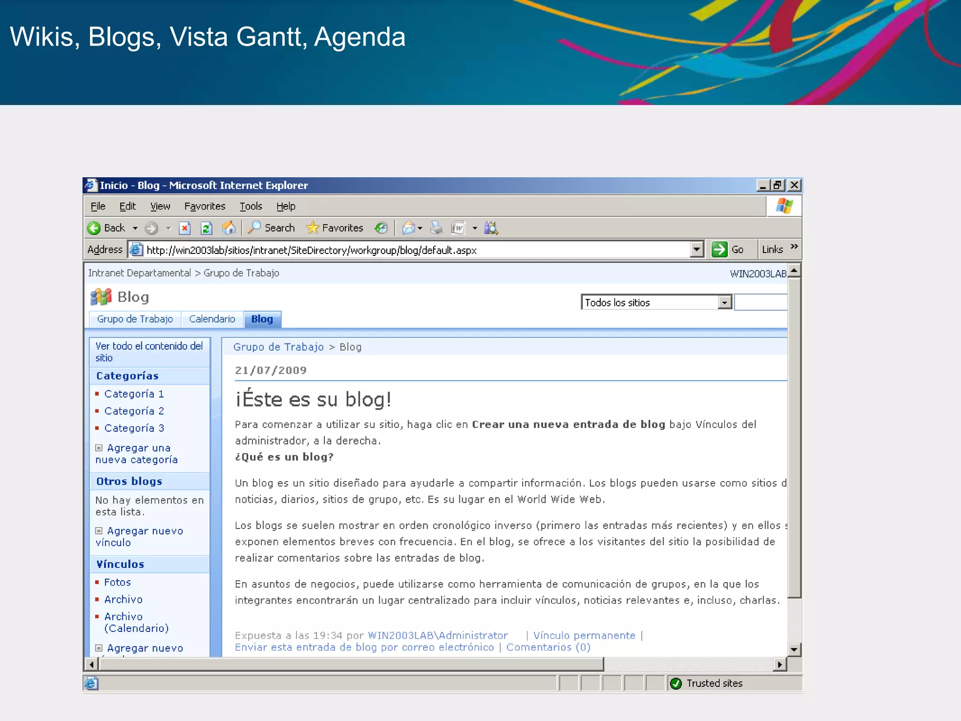Open the History toolbar icon
The height and width of the screenshot is (721, 961).
click(x=381, y=228)
